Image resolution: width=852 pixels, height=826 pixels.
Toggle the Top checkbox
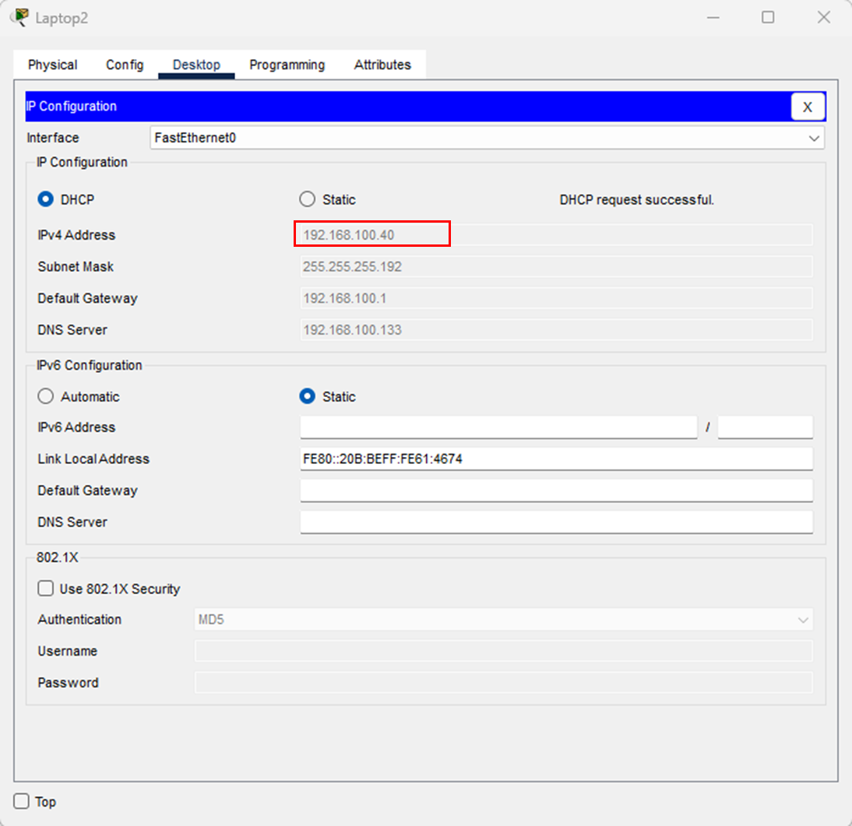(21, 801)
